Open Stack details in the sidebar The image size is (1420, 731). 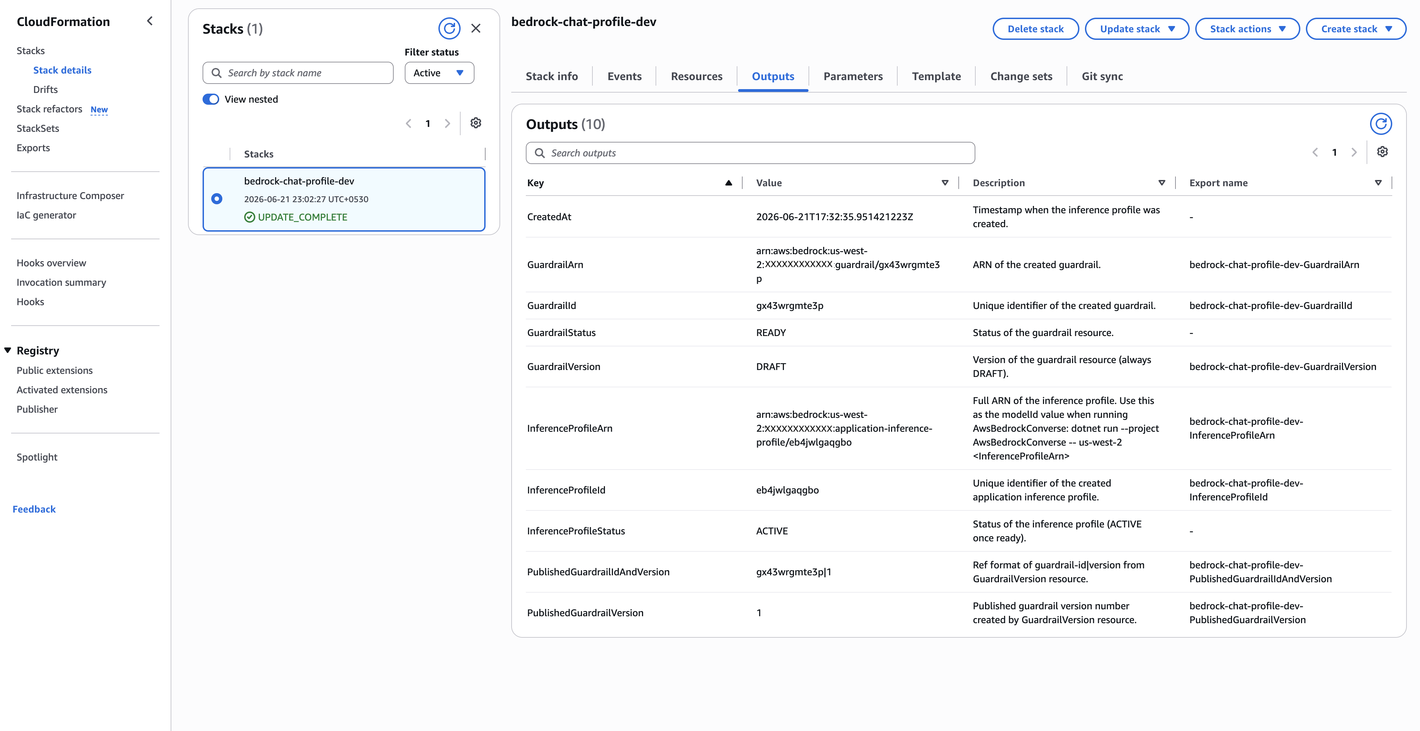[x=62, y=70]
